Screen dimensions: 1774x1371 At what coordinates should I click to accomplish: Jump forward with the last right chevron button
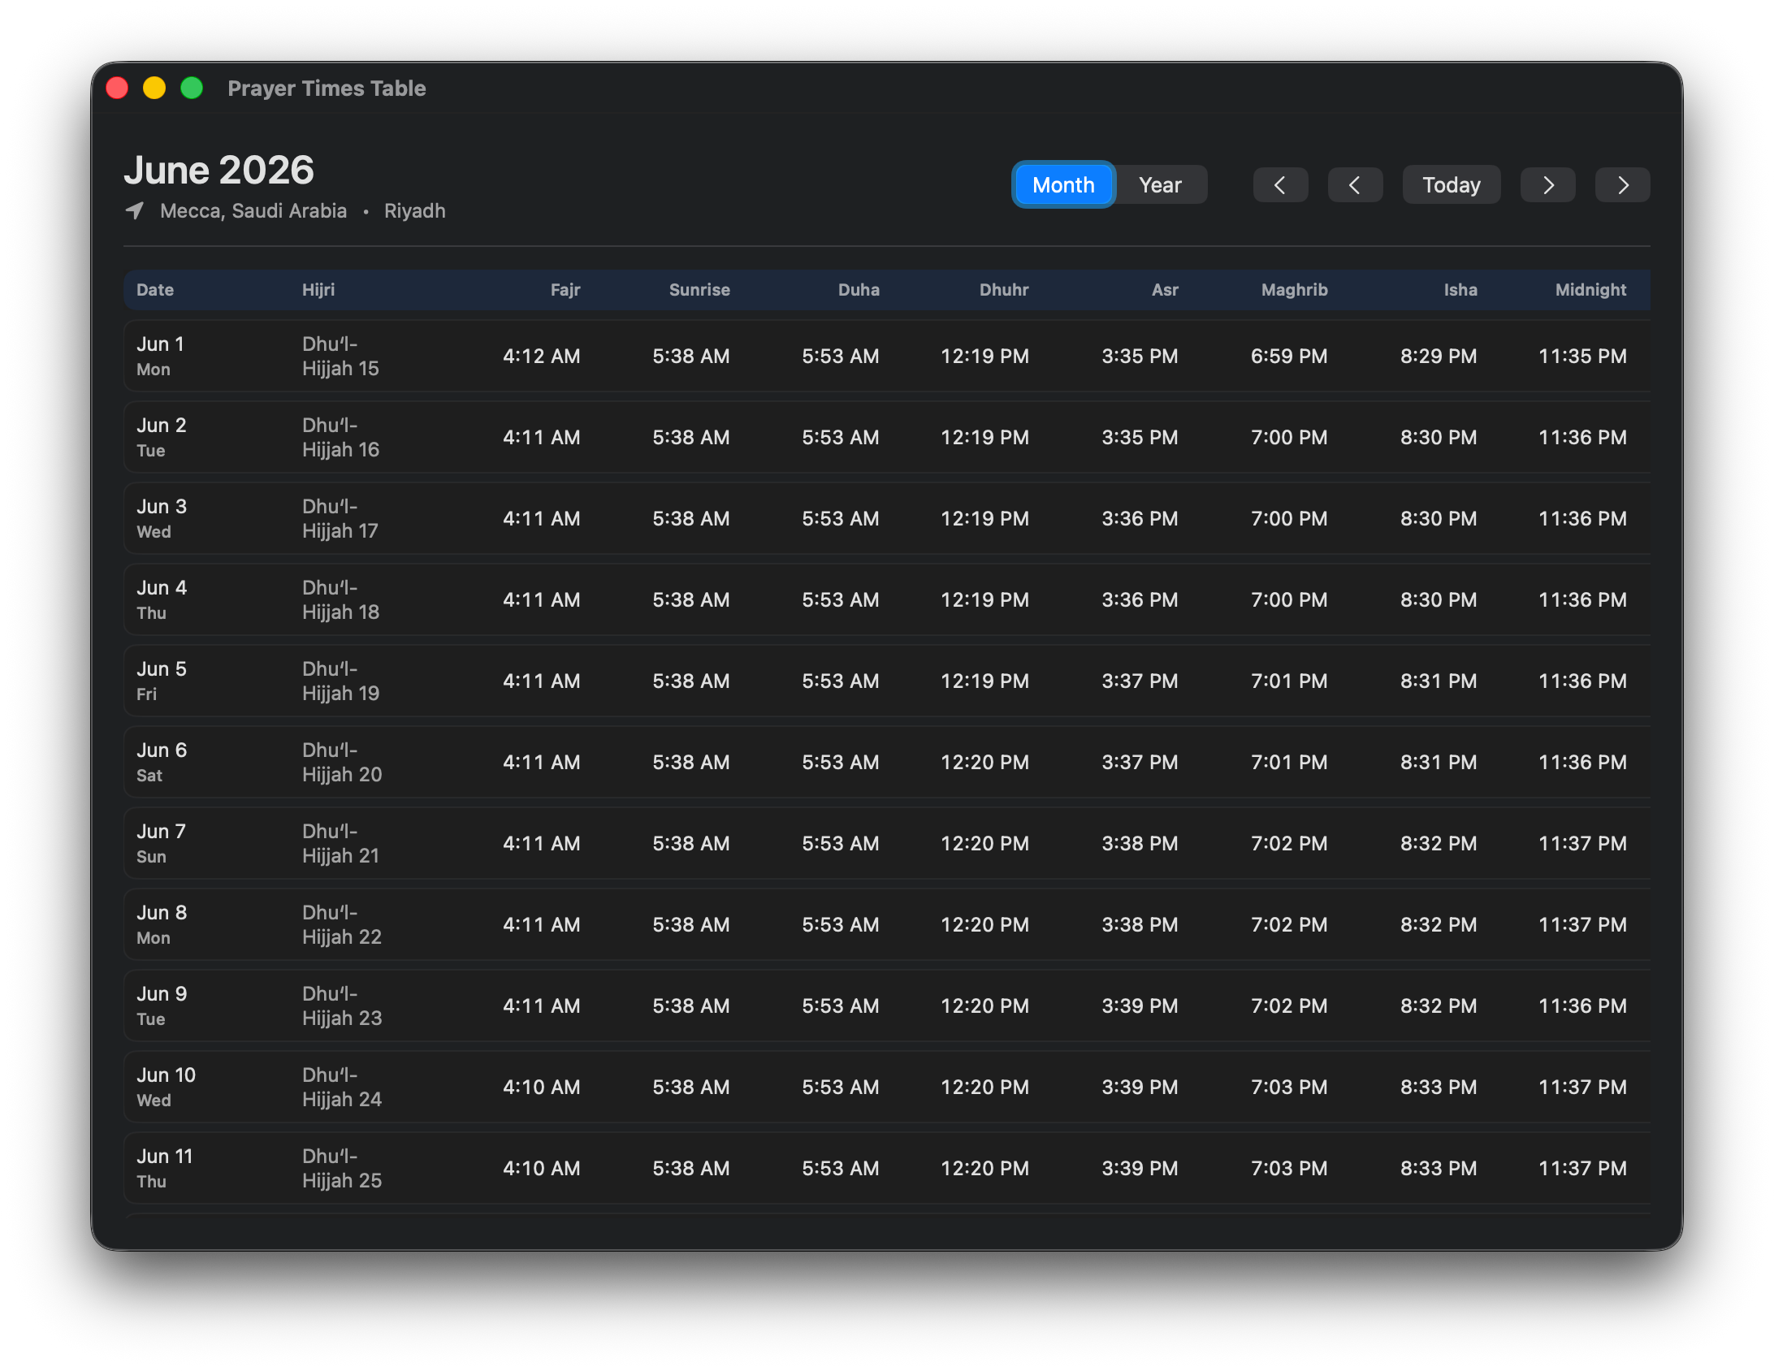pyautogui.click(x=1622, y=185)
